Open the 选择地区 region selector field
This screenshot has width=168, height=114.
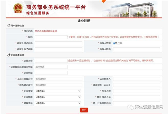51,67
